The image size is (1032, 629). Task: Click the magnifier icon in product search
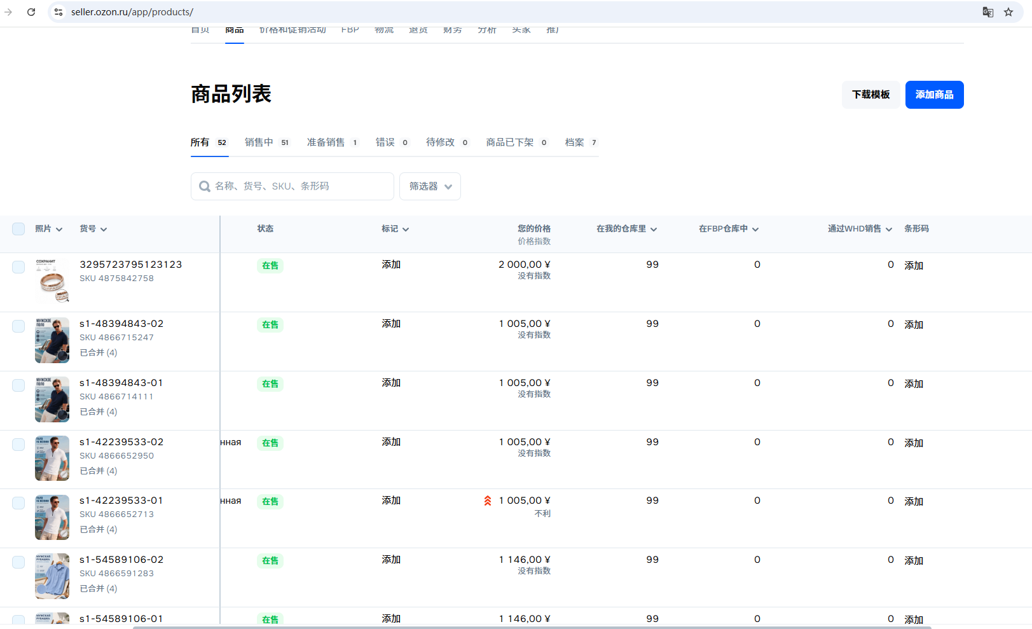click(205, 186)
